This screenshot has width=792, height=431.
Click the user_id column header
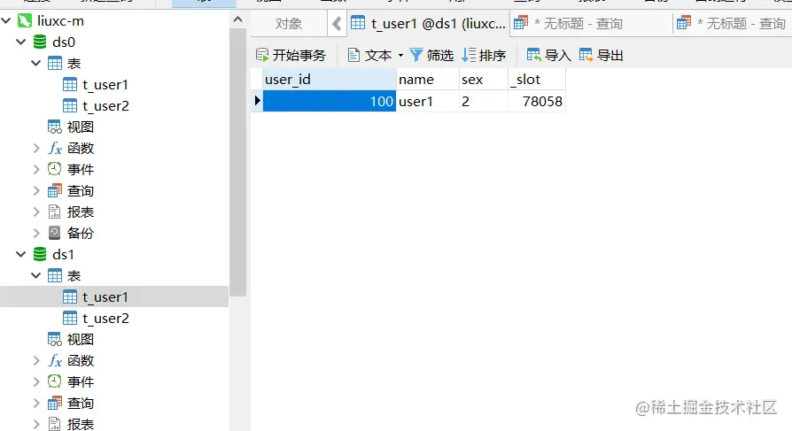(x=330, y=80)
